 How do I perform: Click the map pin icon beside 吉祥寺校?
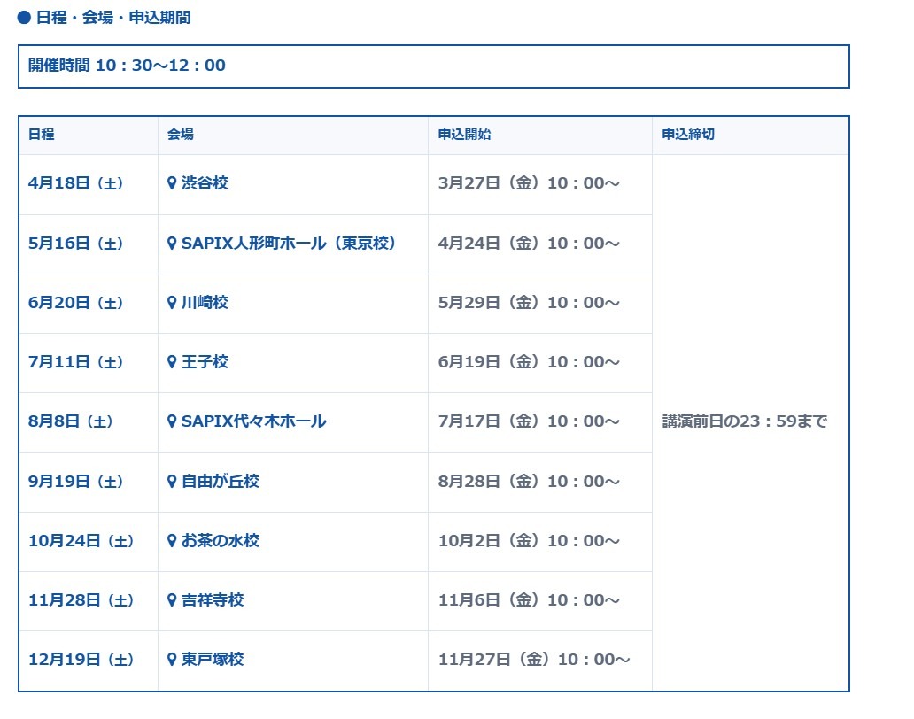point(172,600)
